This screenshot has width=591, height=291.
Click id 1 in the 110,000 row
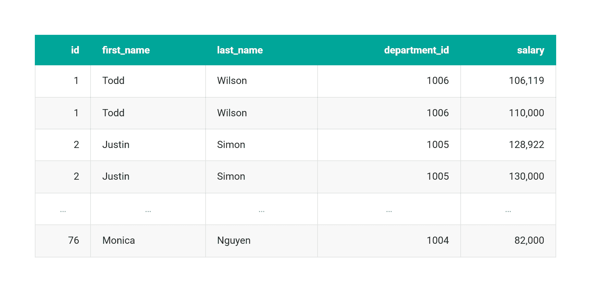point(76,113)
